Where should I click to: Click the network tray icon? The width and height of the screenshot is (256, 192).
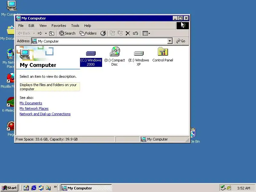tap(223, 188)
